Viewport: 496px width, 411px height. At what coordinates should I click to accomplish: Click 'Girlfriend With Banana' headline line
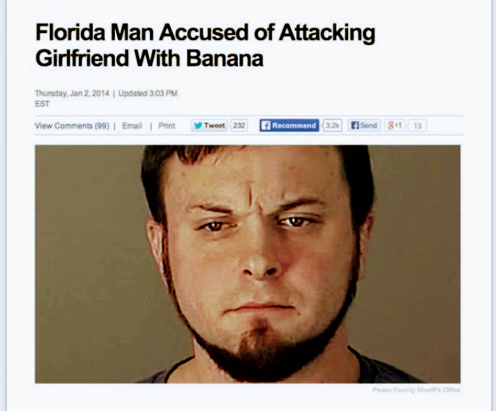pyautogui.click(x=149, y=58)
